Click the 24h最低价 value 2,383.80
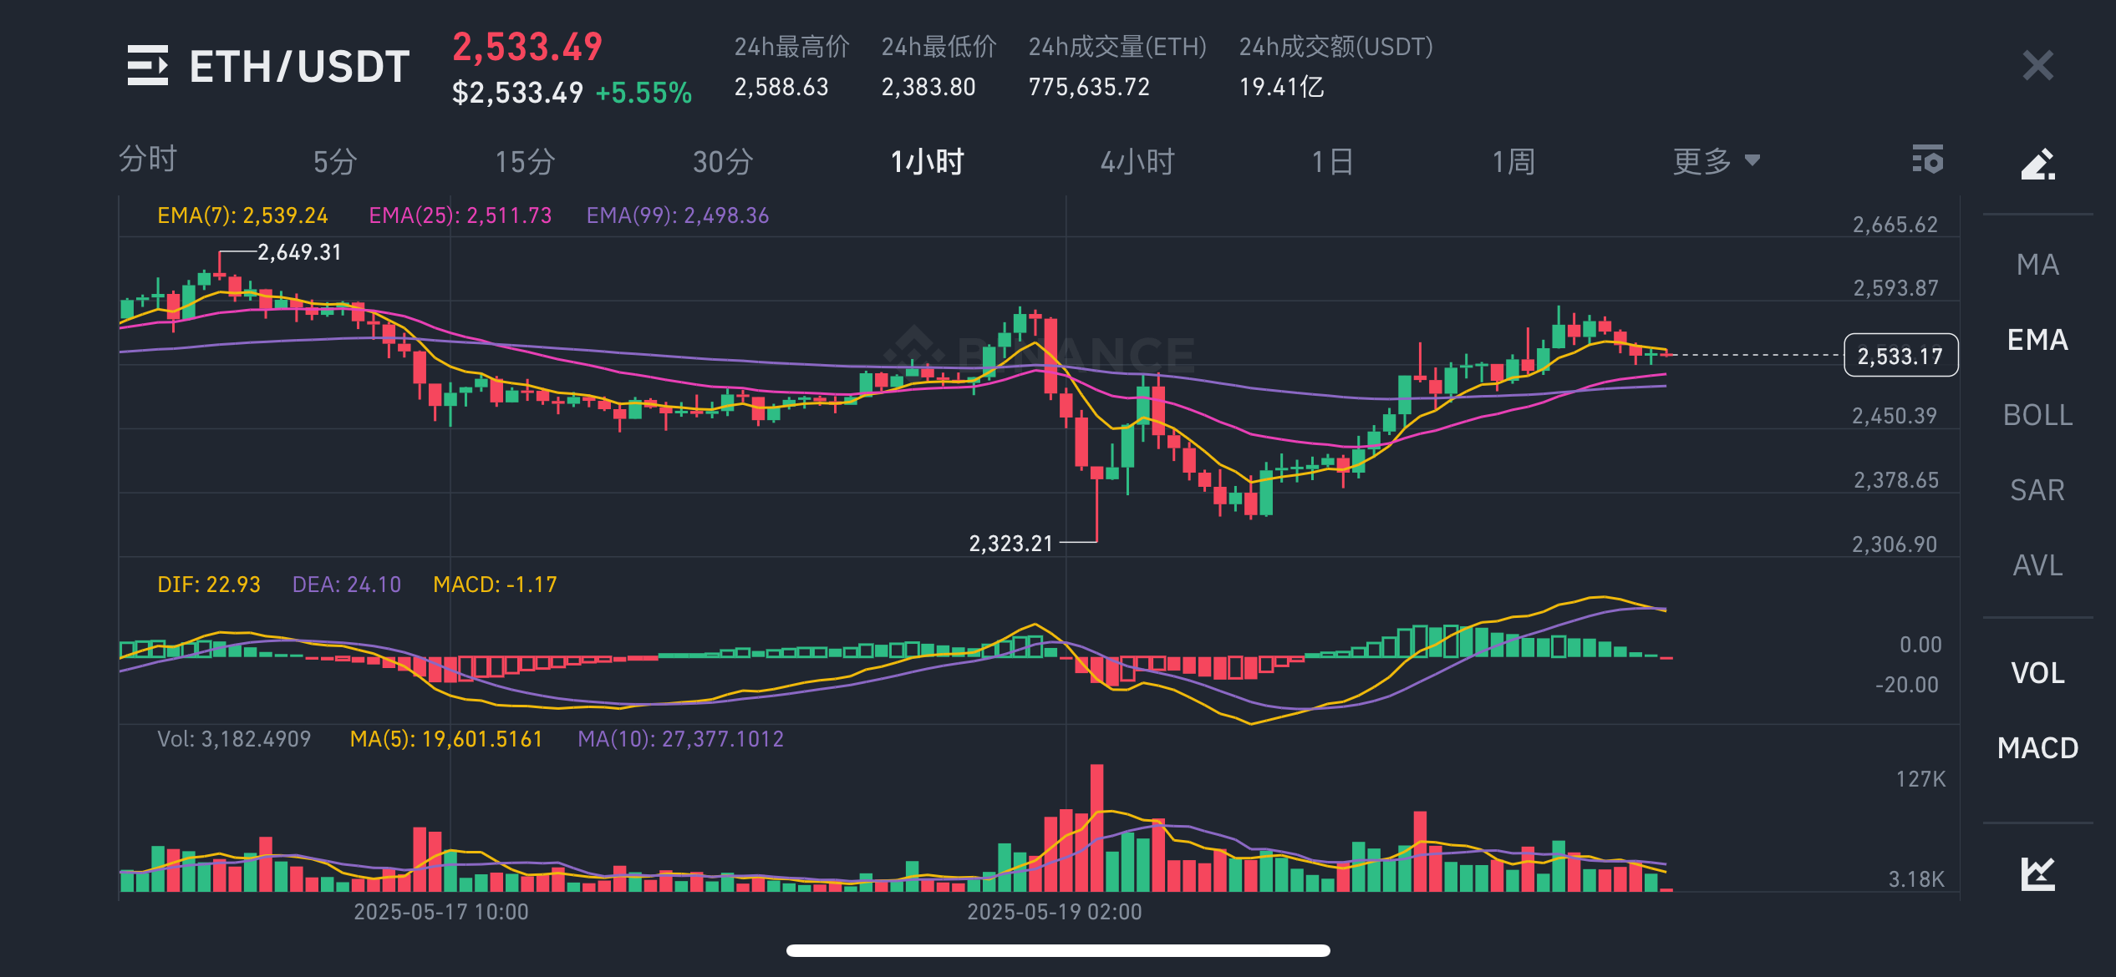 (x=928, y=87)
